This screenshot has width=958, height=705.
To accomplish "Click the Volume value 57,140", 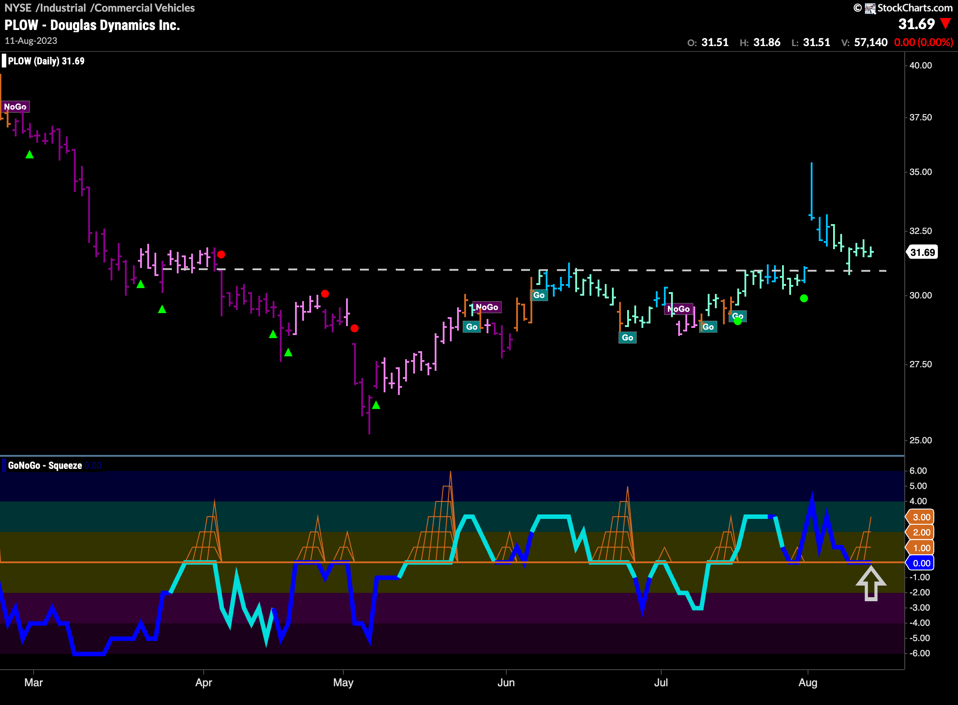I will [871, 42].
